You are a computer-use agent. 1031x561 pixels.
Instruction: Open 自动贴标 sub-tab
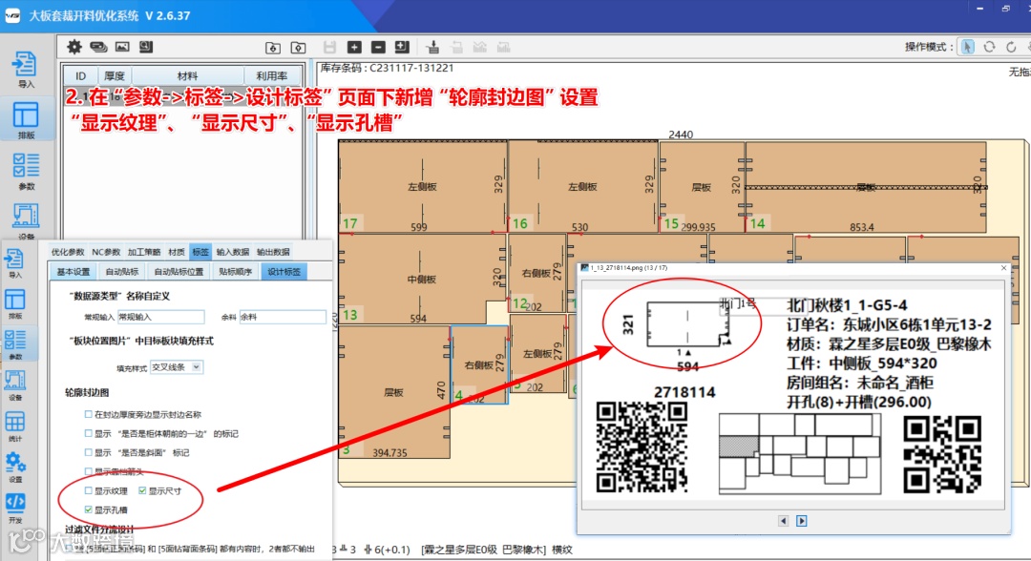[x=122, y=272]
